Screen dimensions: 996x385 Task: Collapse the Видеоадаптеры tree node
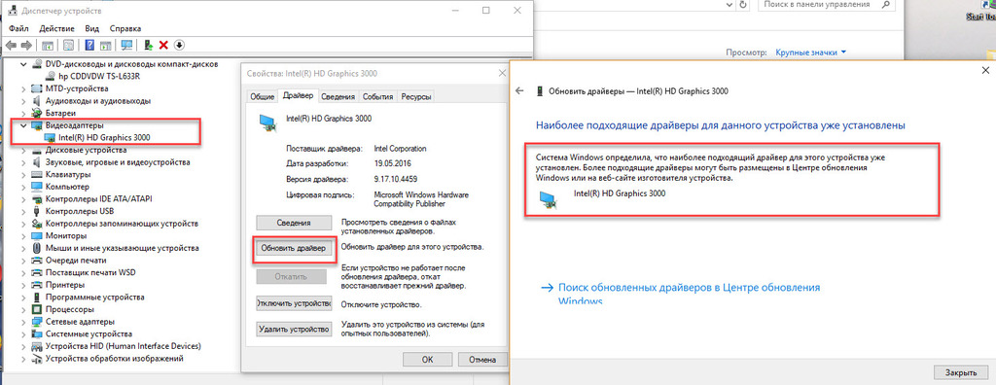tap(24, 125)
